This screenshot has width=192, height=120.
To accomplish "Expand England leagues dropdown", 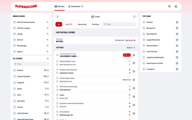I will coord(46,82).
